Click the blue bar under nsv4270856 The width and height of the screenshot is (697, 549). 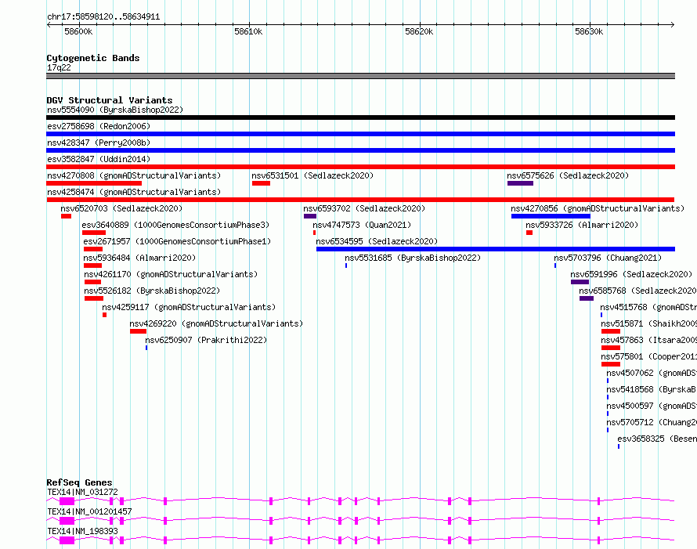[x=551, y=216]
